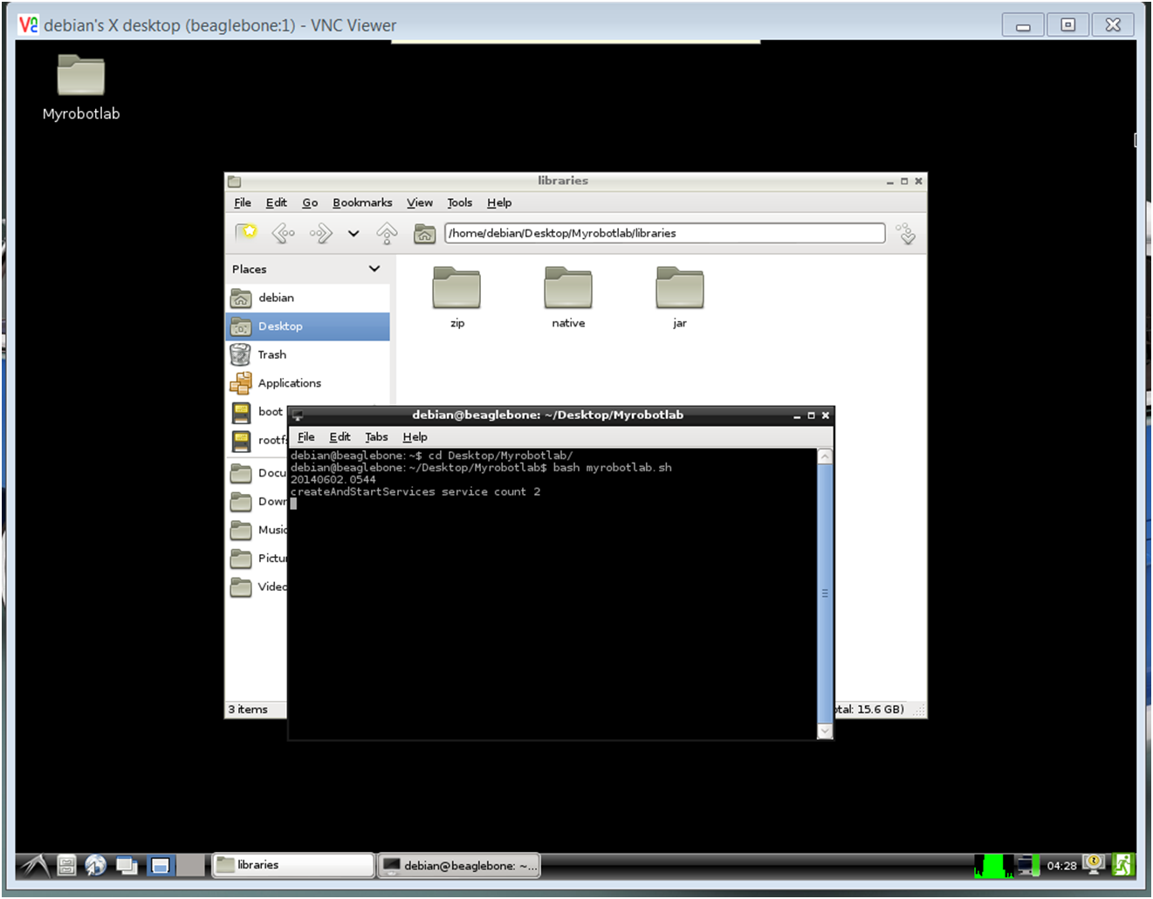Open Trash from Places sidebar
This screenshot has height=899, width=1153.
[x=307, y=354]
